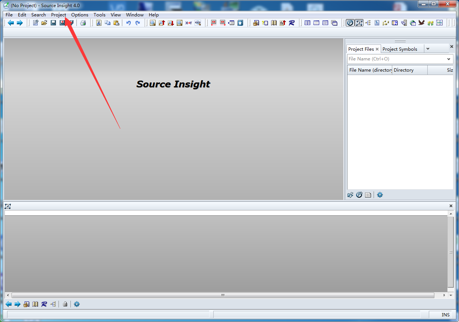Click the open-folder icon under Project Files
This screenshot has width=459, height=322.
tap(350, 195)
